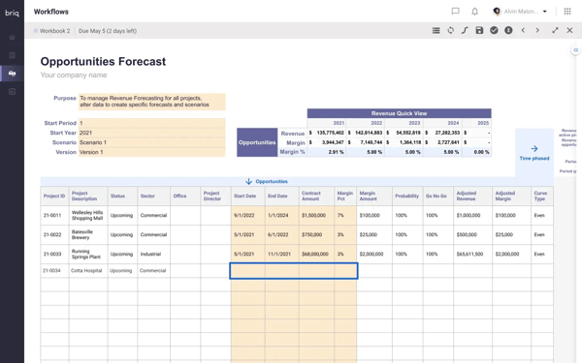
Task: Expand workbook to full screen
Action: click(555, 31)
